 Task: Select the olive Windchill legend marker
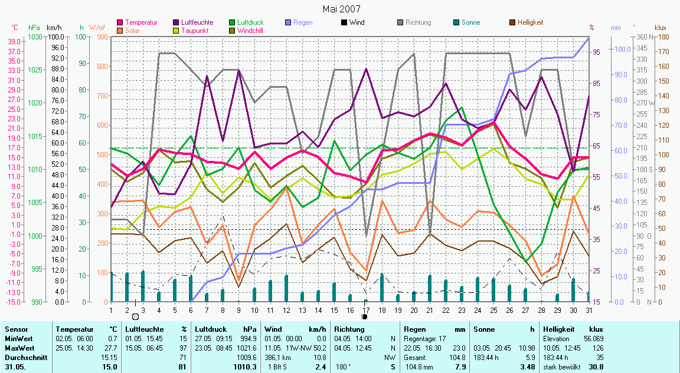[232, 30]
